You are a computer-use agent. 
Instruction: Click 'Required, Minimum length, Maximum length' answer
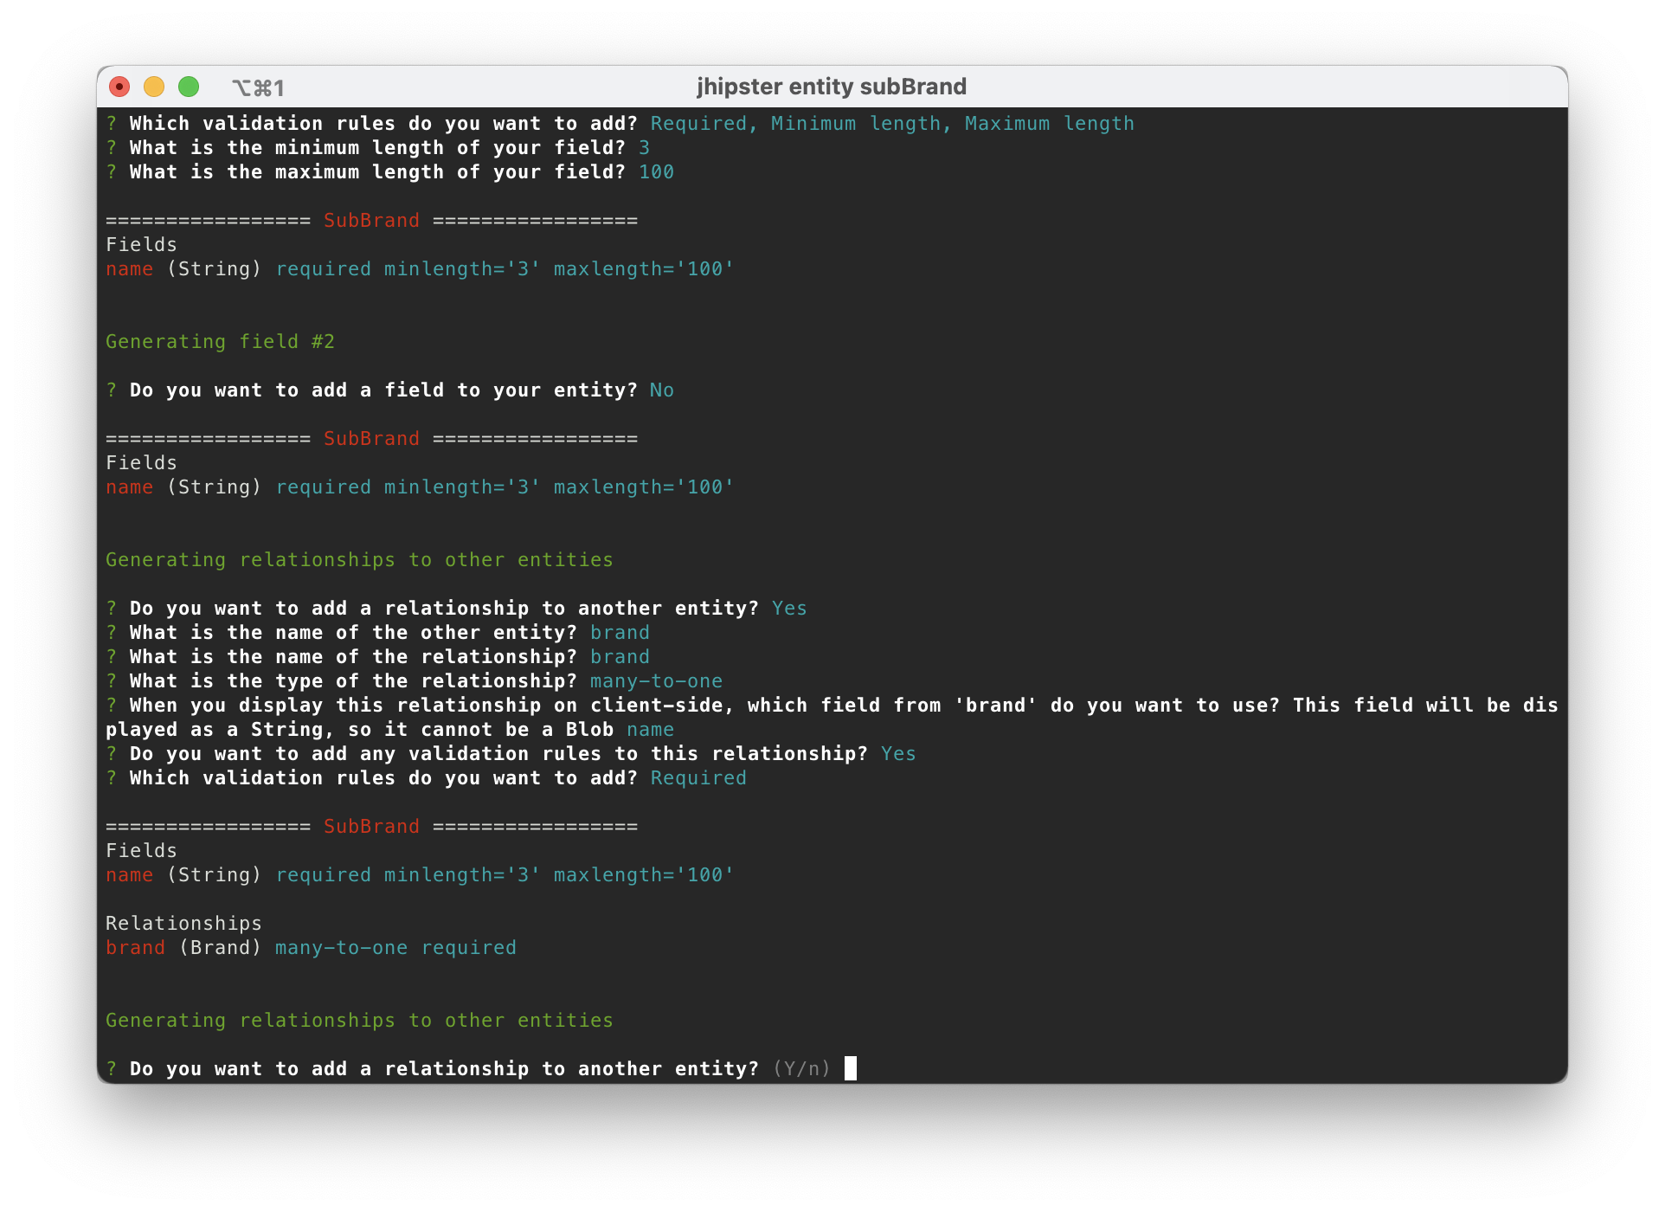point(892,124)
